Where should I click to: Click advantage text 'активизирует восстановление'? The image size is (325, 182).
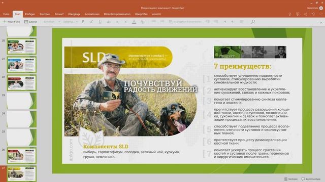[x=252, y=91]
